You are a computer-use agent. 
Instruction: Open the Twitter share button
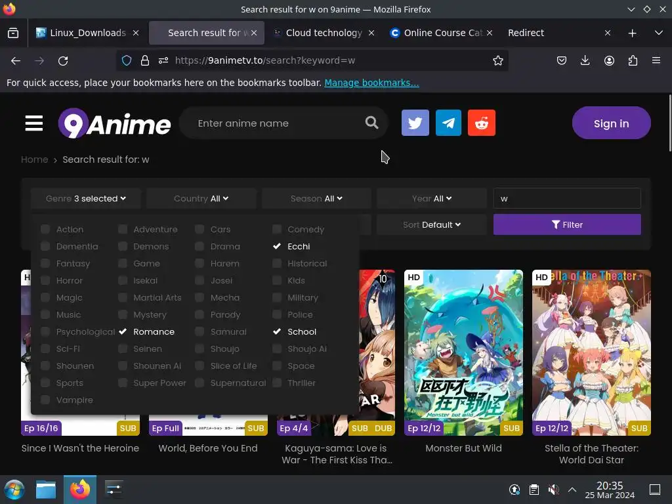point(415,123)
